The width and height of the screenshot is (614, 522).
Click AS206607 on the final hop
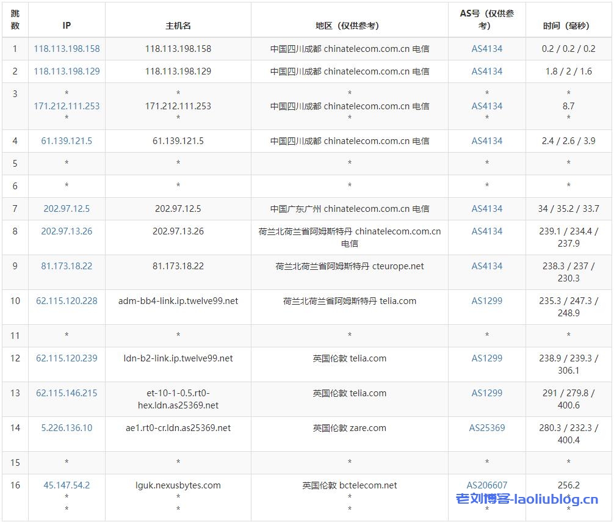(x=486, y=485)
